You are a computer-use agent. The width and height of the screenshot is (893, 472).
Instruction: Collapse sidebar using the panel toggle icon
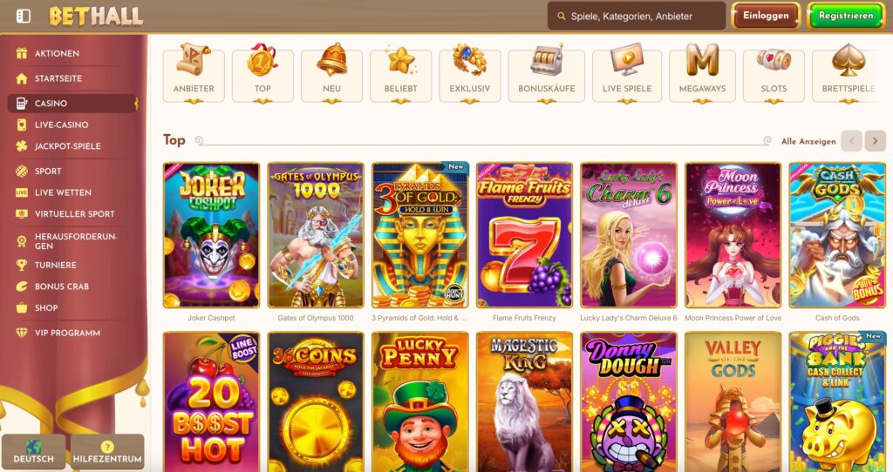(x=24, y=16)
